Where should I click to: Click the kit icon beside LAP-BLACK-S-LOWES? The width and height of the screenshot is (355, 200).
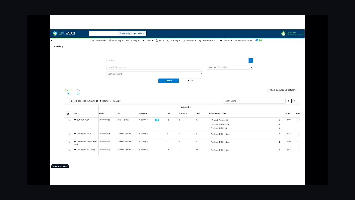tap(75, 150)
